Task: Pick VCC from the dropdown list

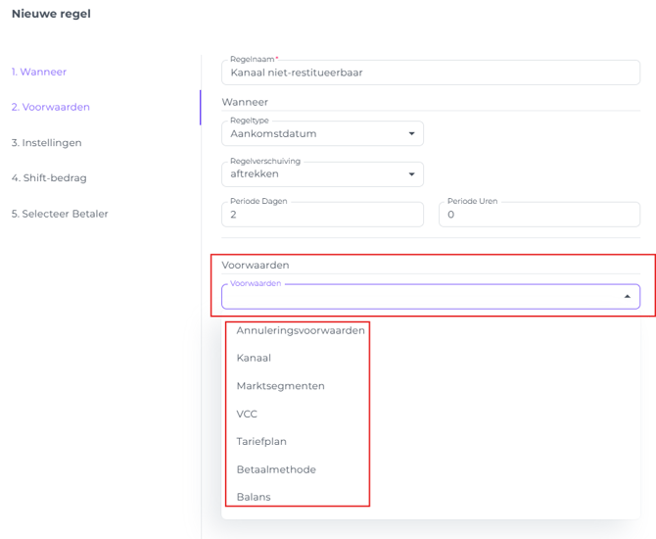Action: click(x=247, y=414)
